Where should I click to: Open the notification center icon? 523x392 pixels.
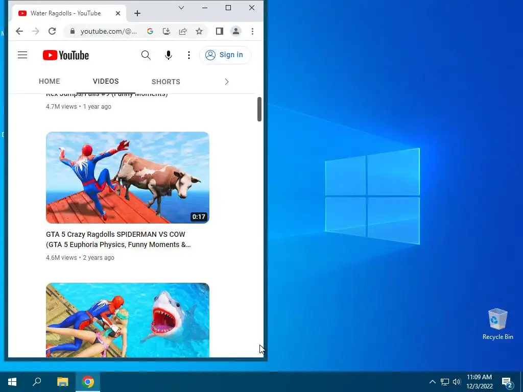[x=507, y=382]
